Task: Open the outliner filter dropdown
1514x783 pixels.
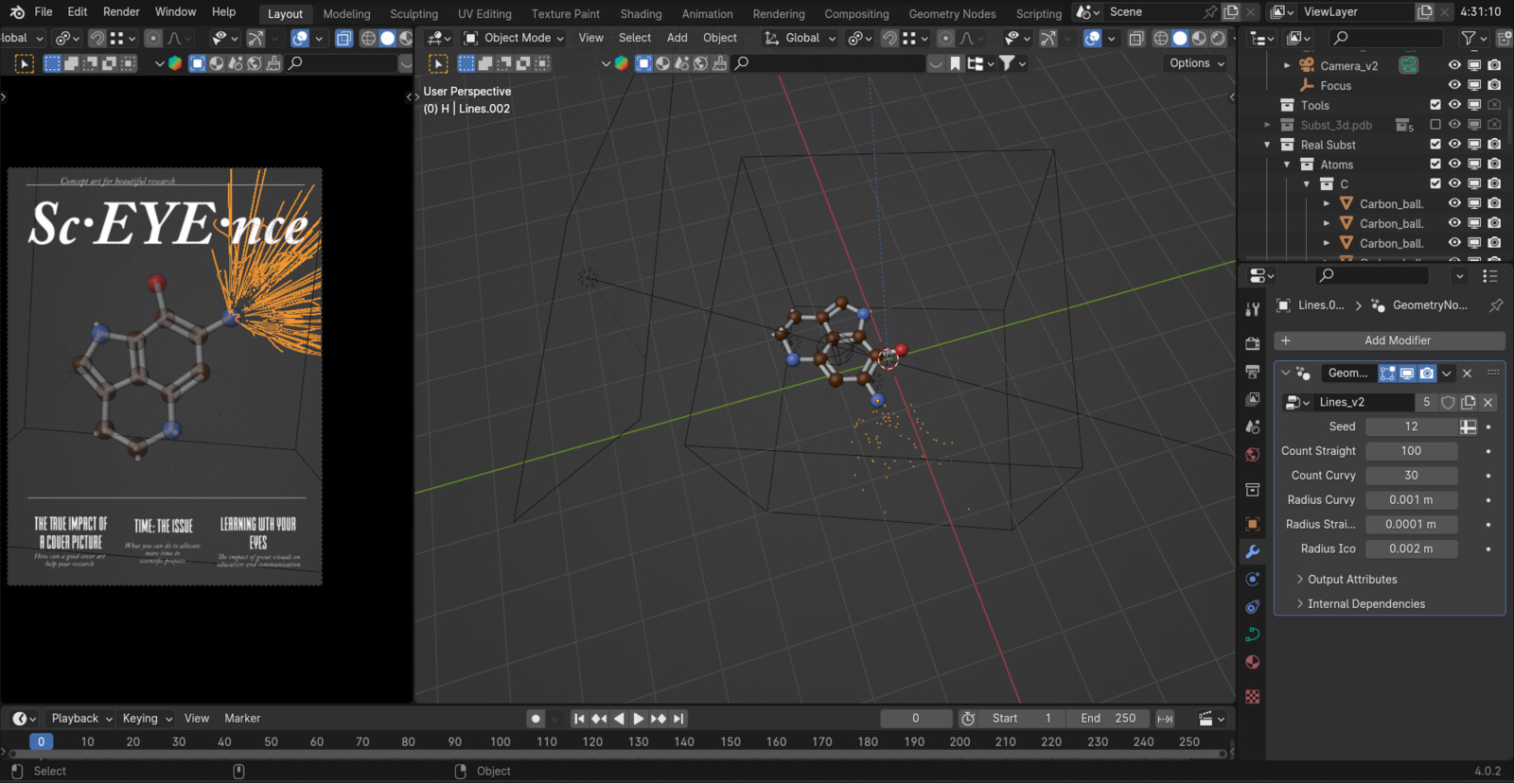Action: 1473,38
